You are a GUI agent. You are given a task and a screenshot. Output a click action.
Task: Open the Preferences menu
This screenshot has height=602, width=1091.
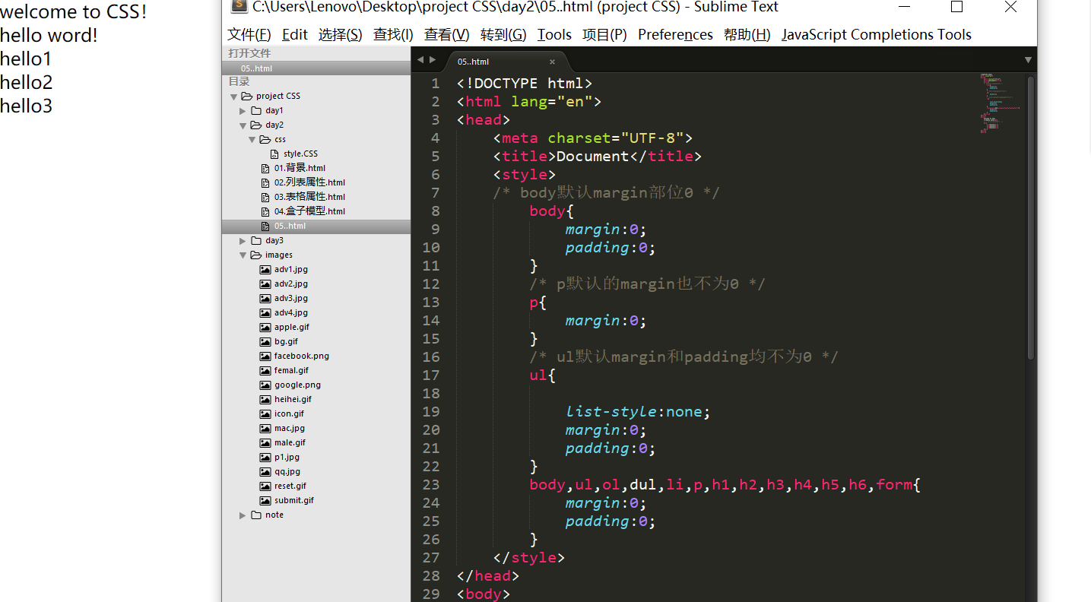(x=675, y=35)
